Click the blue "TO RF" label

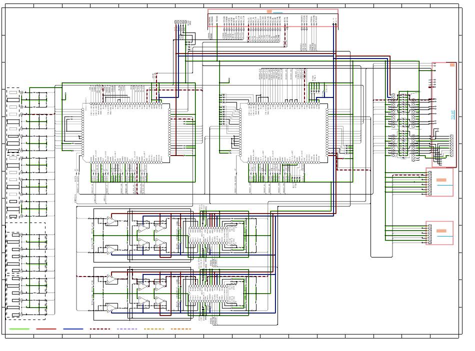[452, 116]
